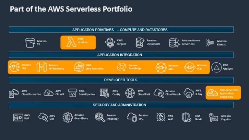Click the Amazon CloudWatch icon
The image size is (249, 140).
coord(159,93)
